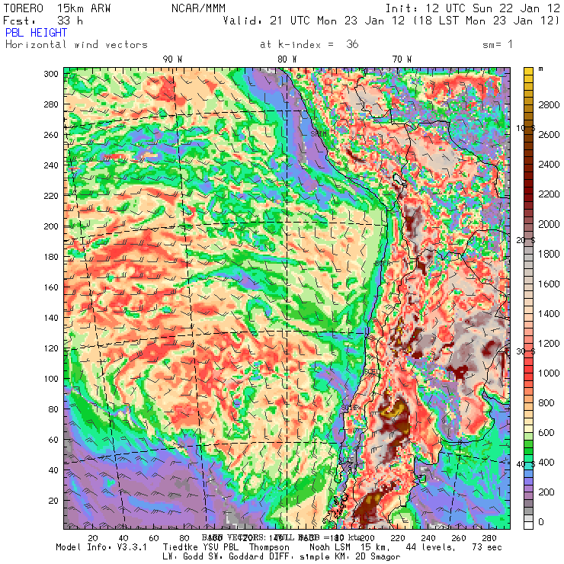
Task: Click the '2400' colorbar value label
Action: (x=549, y=165)
